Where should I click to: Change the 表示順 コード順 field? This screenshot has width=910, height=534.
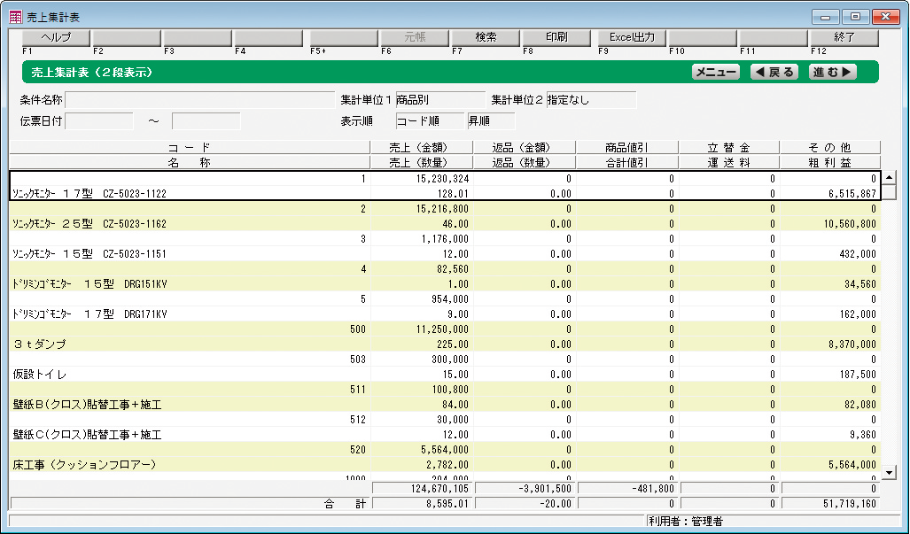click(x=430, y=121)
